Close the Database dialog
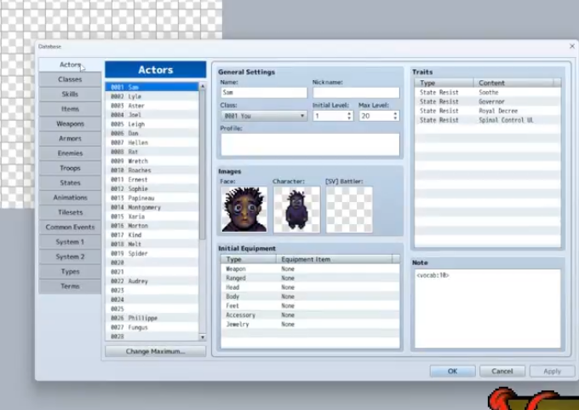Image resolution: width=579 pixels, height=410 pixels. [572, 46]
